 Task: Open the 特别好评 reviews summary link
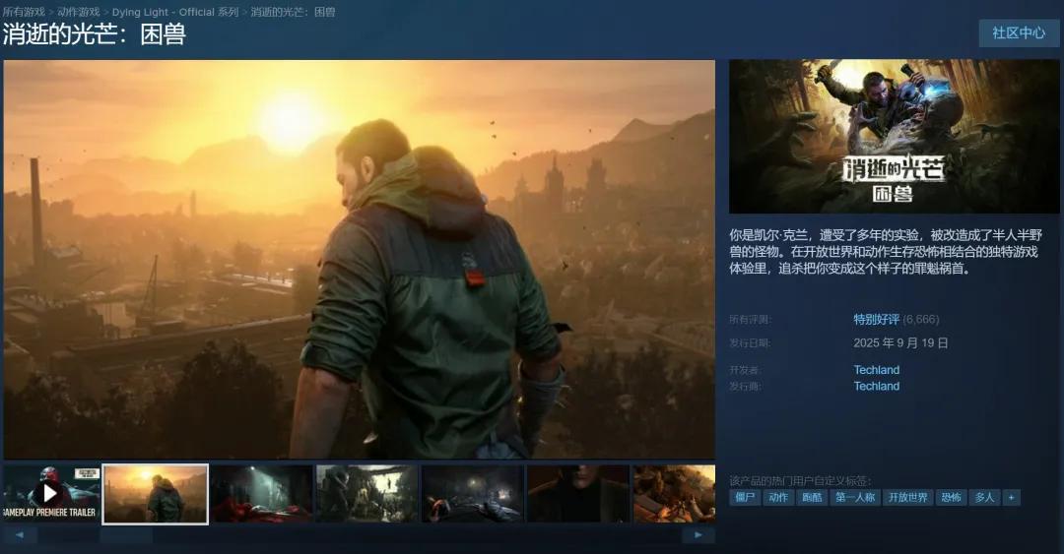click(876, 319)
